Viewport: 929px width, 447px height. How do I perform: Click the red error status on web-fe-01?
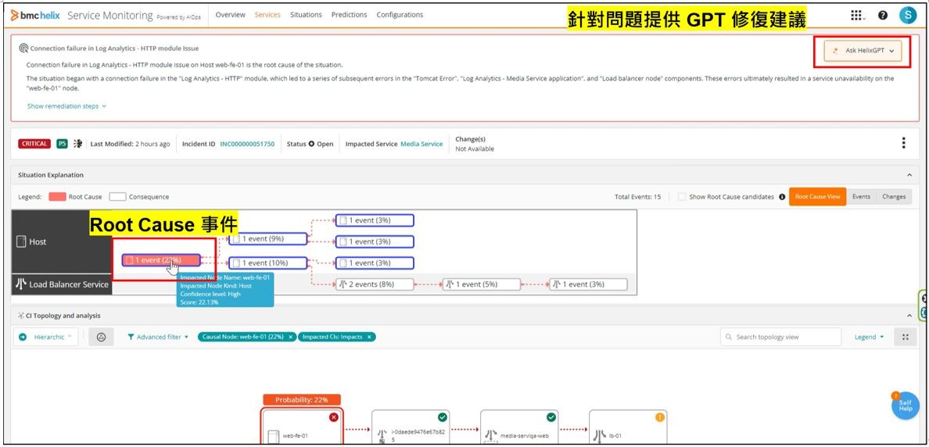click(334, 417)
